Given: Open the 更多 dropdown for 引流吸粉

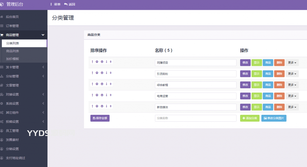Looking at the screenshot, I should click(x=292, y=74).
